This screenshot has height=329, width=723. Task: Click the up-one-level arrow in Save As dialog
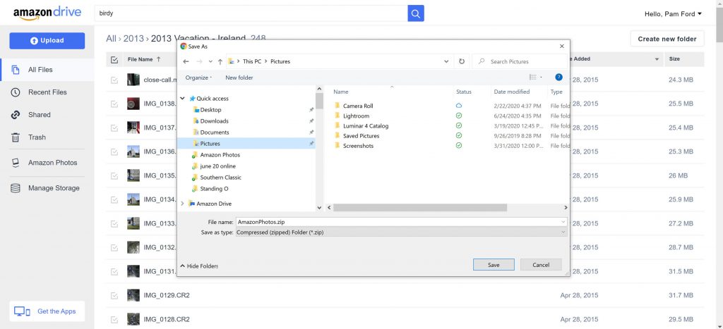click(x=220, y=61)
